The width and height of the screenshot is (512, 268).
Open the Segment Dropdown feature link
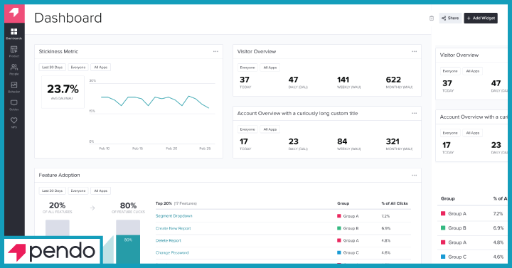click(174, 216)
